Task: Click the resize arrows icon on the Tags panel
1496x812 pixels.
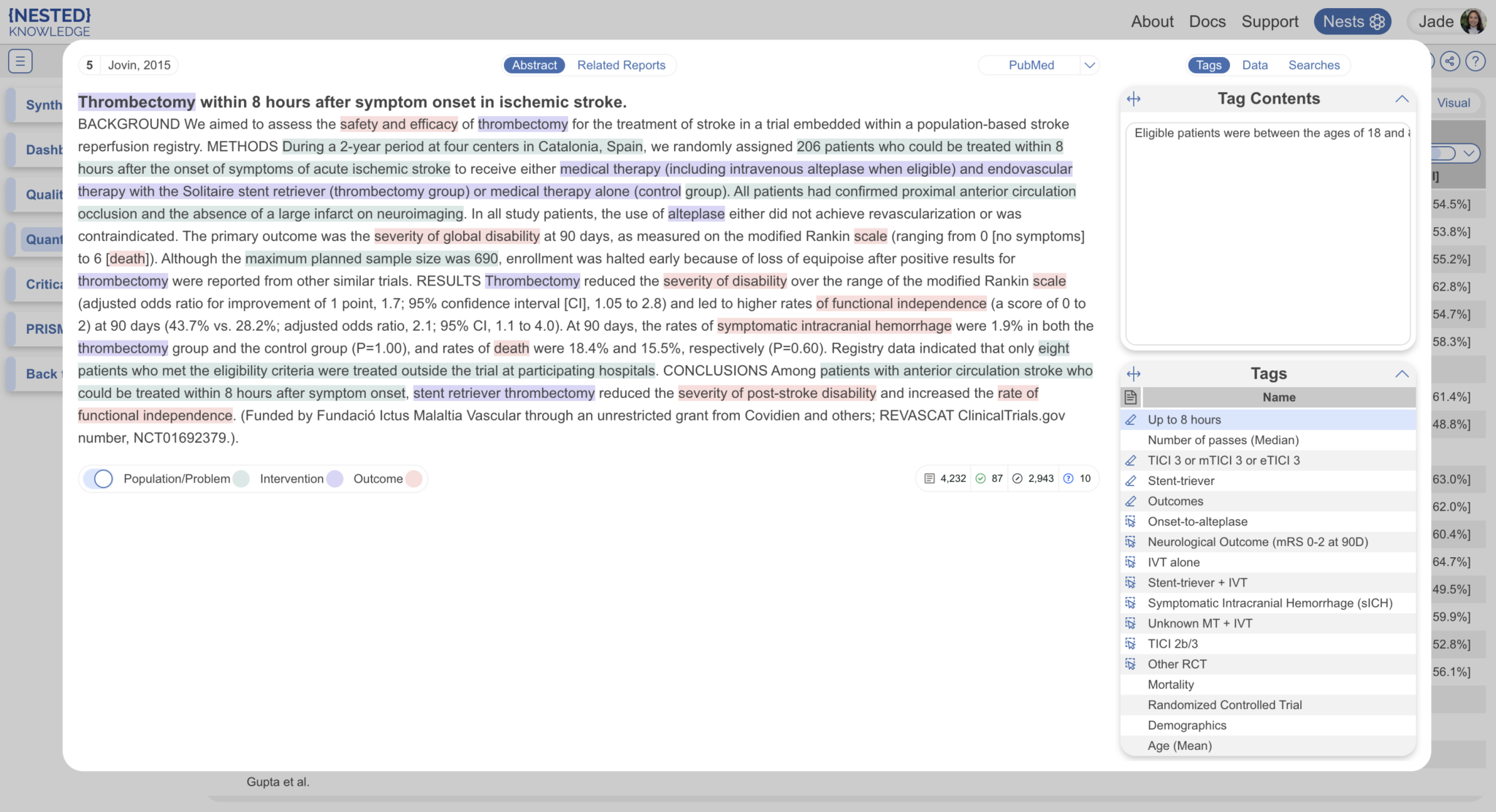Action: 1134,374
